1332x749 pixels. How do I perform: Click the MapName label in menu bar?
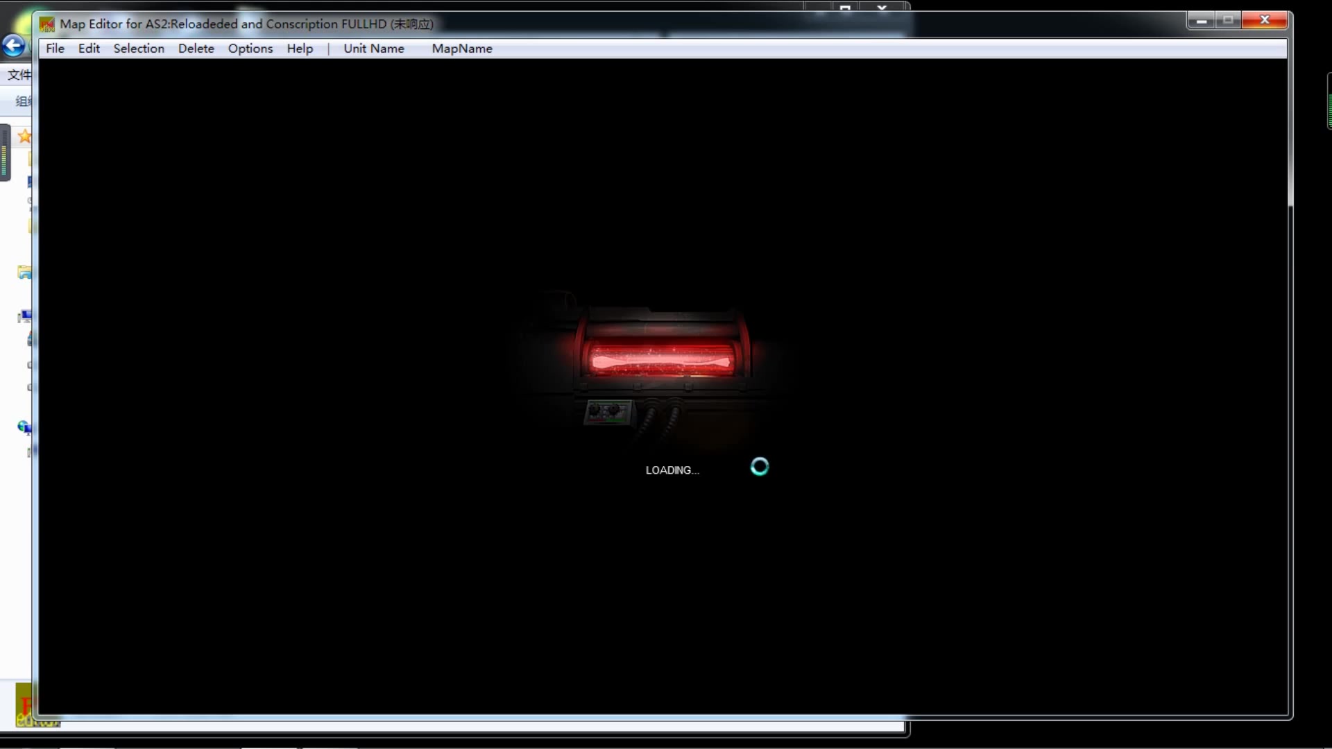[x=462, y=49]
